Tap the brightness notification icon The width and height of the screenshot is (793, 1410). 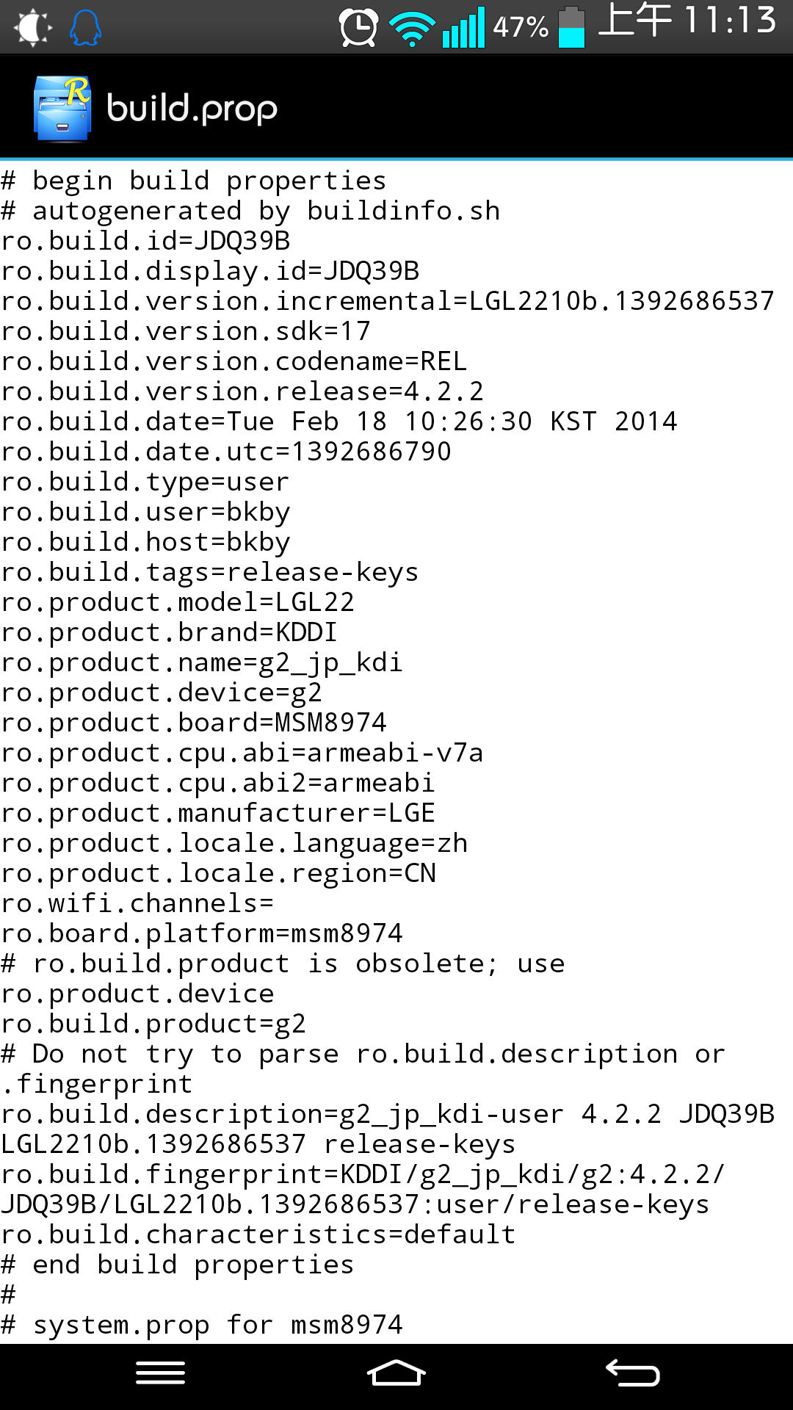(33, 28)
